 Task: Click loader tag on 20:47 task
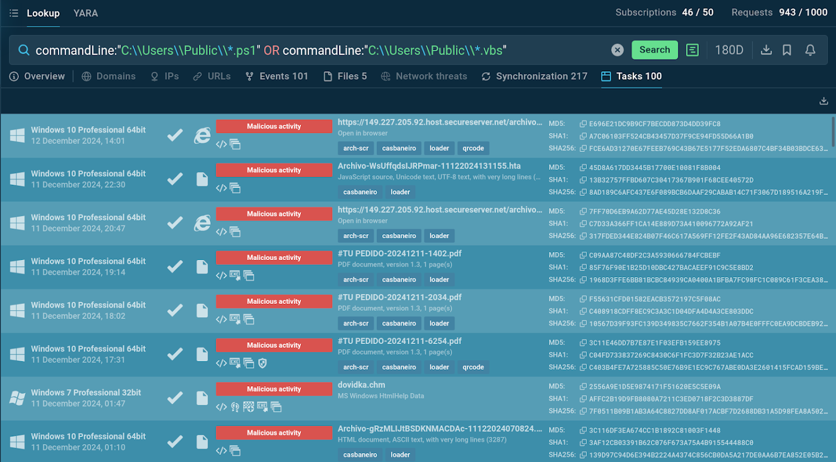pyautogui.click(x=439, y=236)
